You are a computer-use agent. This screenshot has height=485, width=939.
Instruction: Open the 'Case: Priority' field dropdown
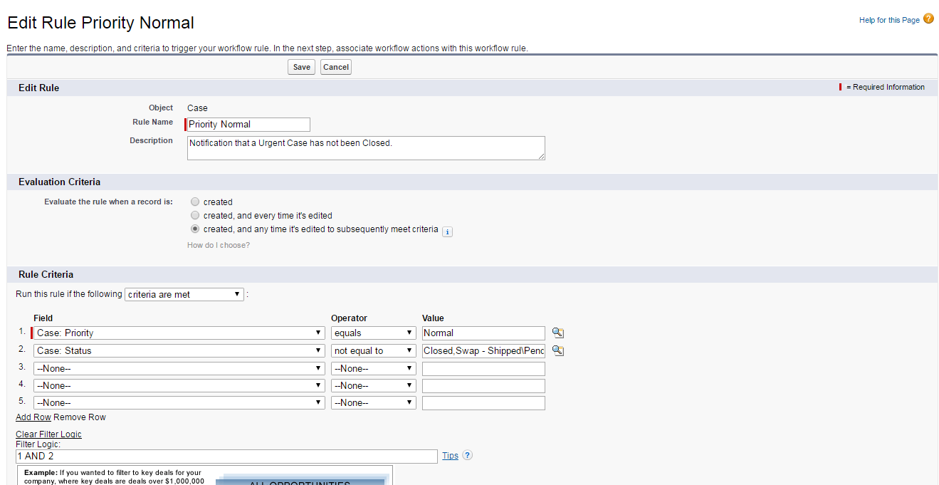pos(179,333)
